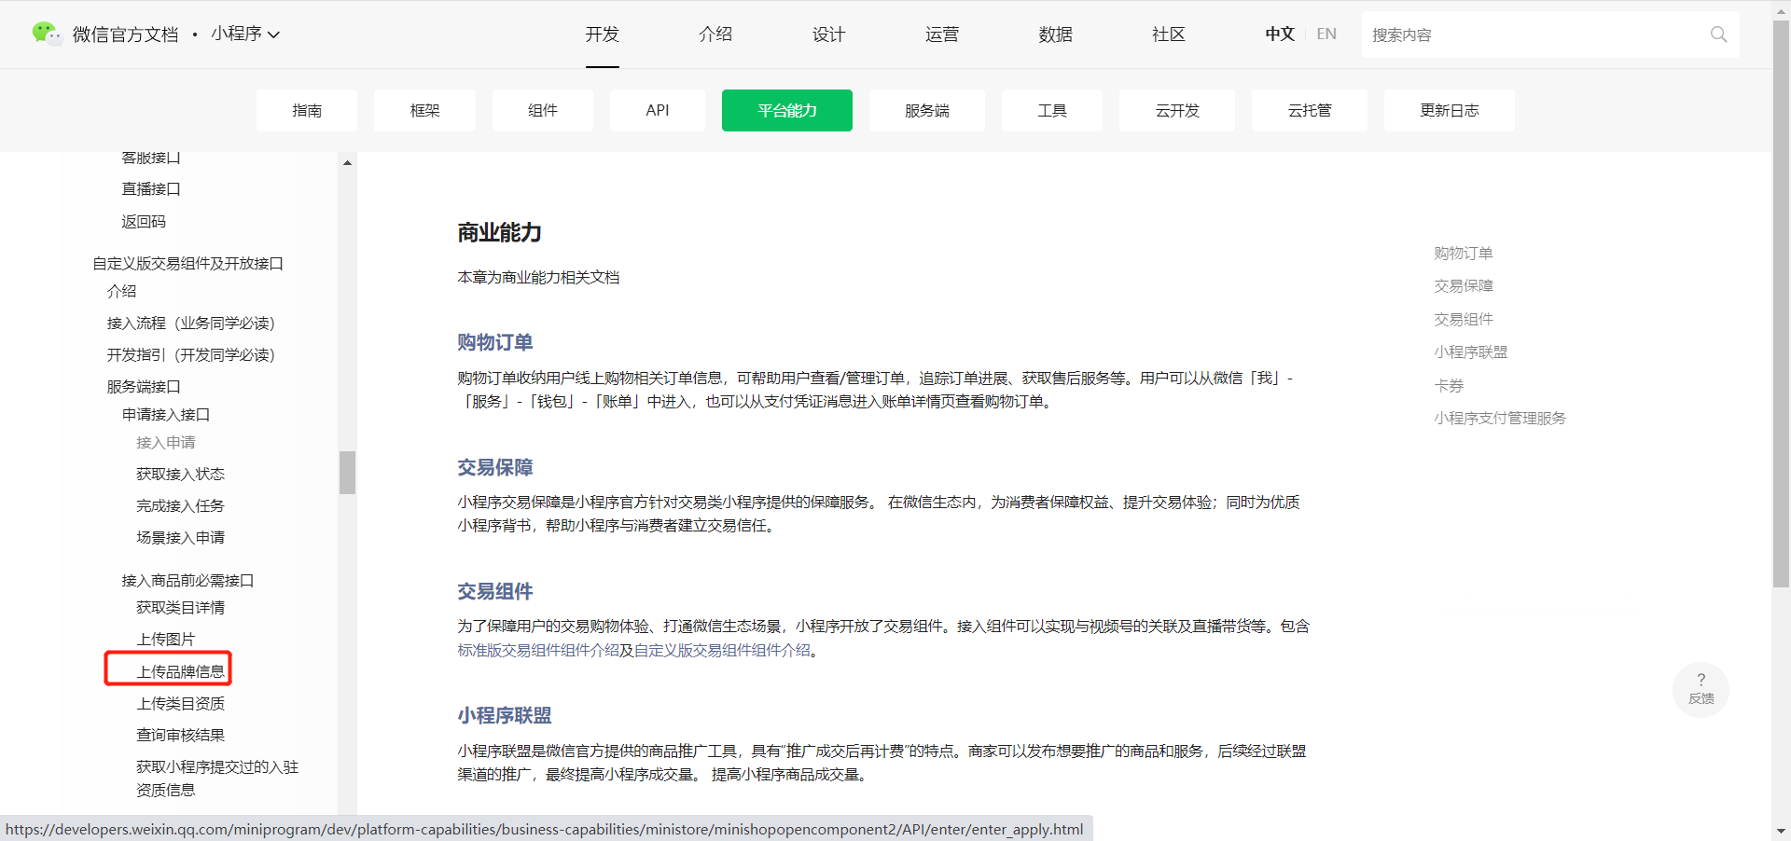Select the 云开发 sub-navigation button
The image size is (1791, 841).
pyautogui.click(x=1177, y=110)
